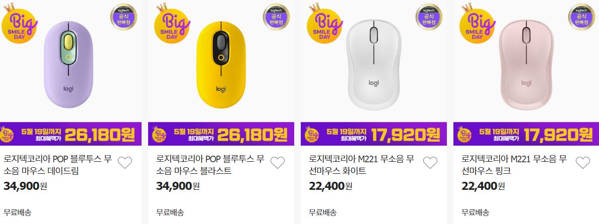Image resolution: width=599 pixels, height=224 pixels.
Task: View the white M221 mouse image
Action: pyautogui.click(x=374, y=65)
